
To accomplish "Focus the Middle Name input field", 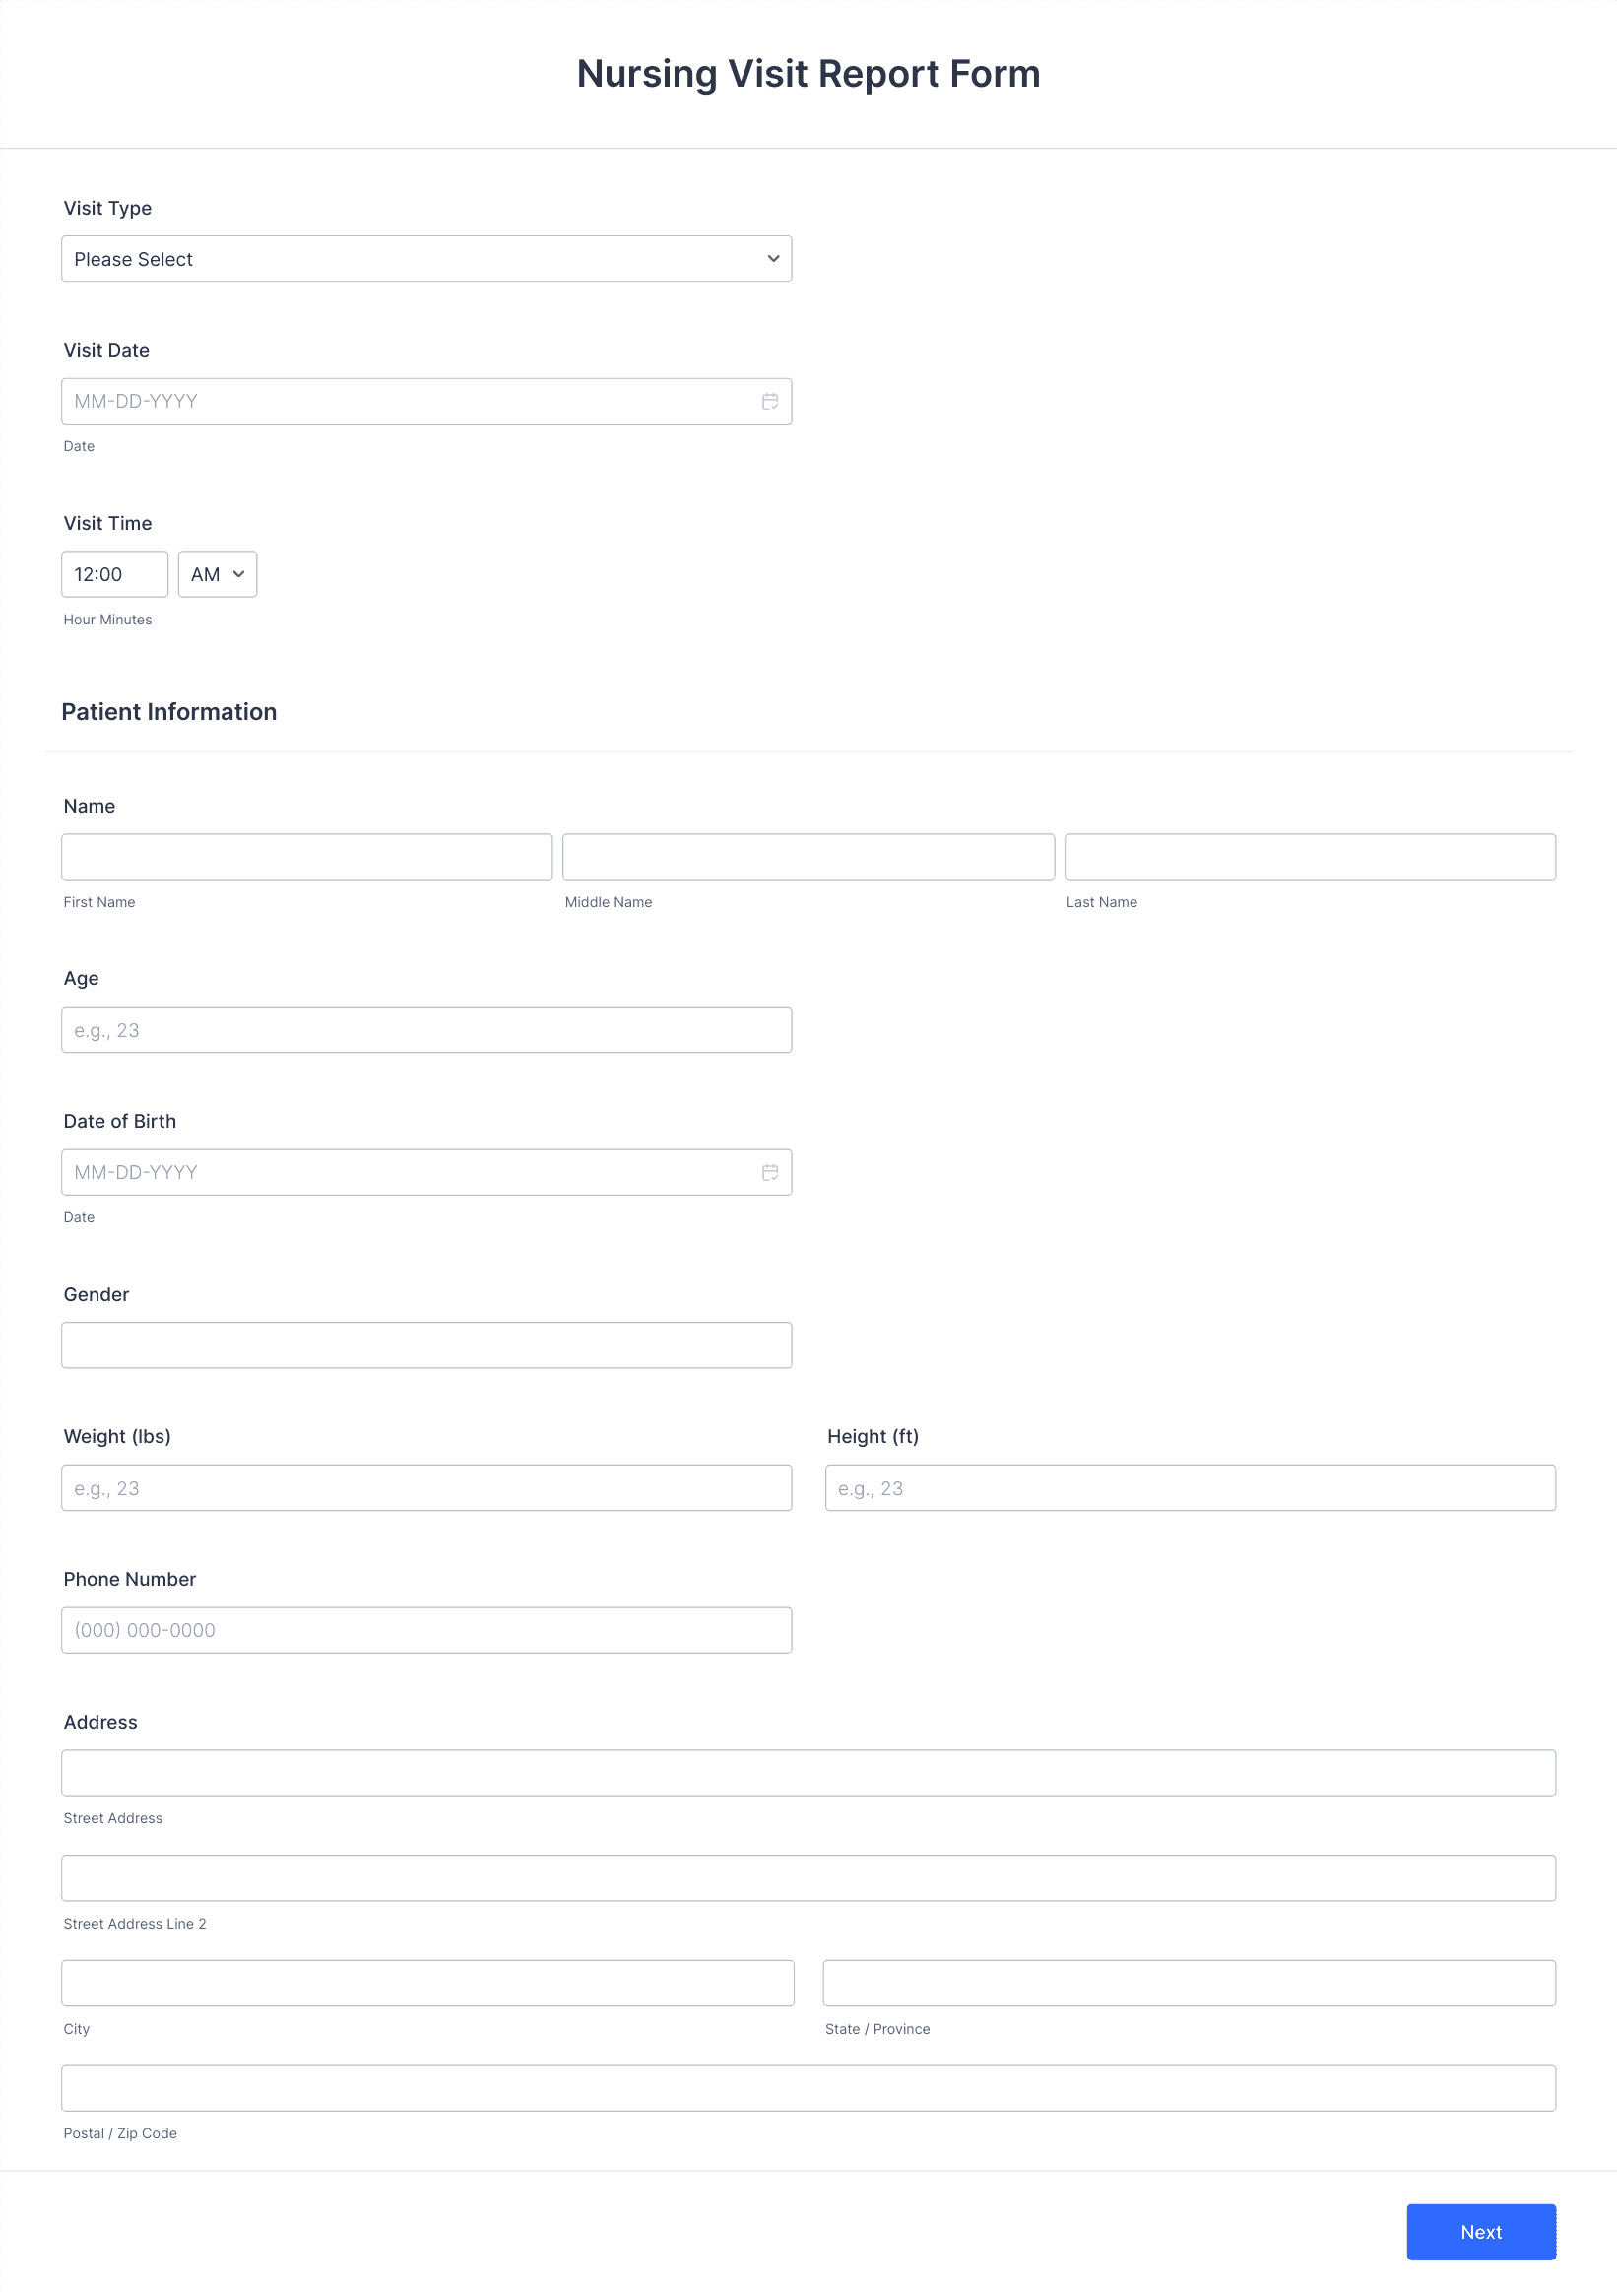I will pos(808,856).
